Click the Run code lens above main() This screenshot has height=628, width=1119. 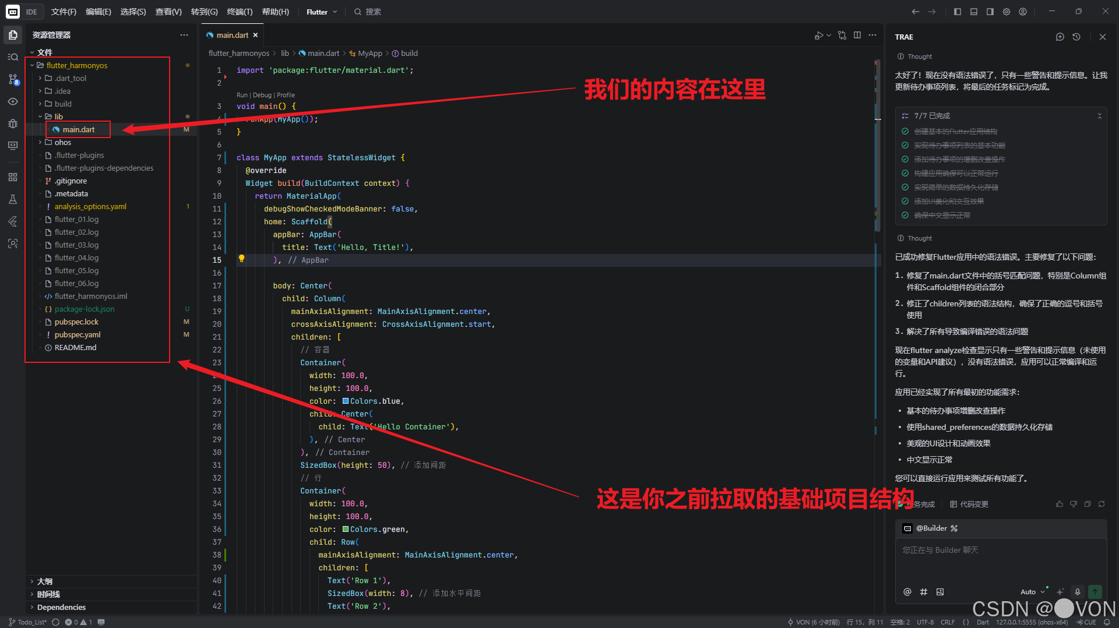(242, 95)
